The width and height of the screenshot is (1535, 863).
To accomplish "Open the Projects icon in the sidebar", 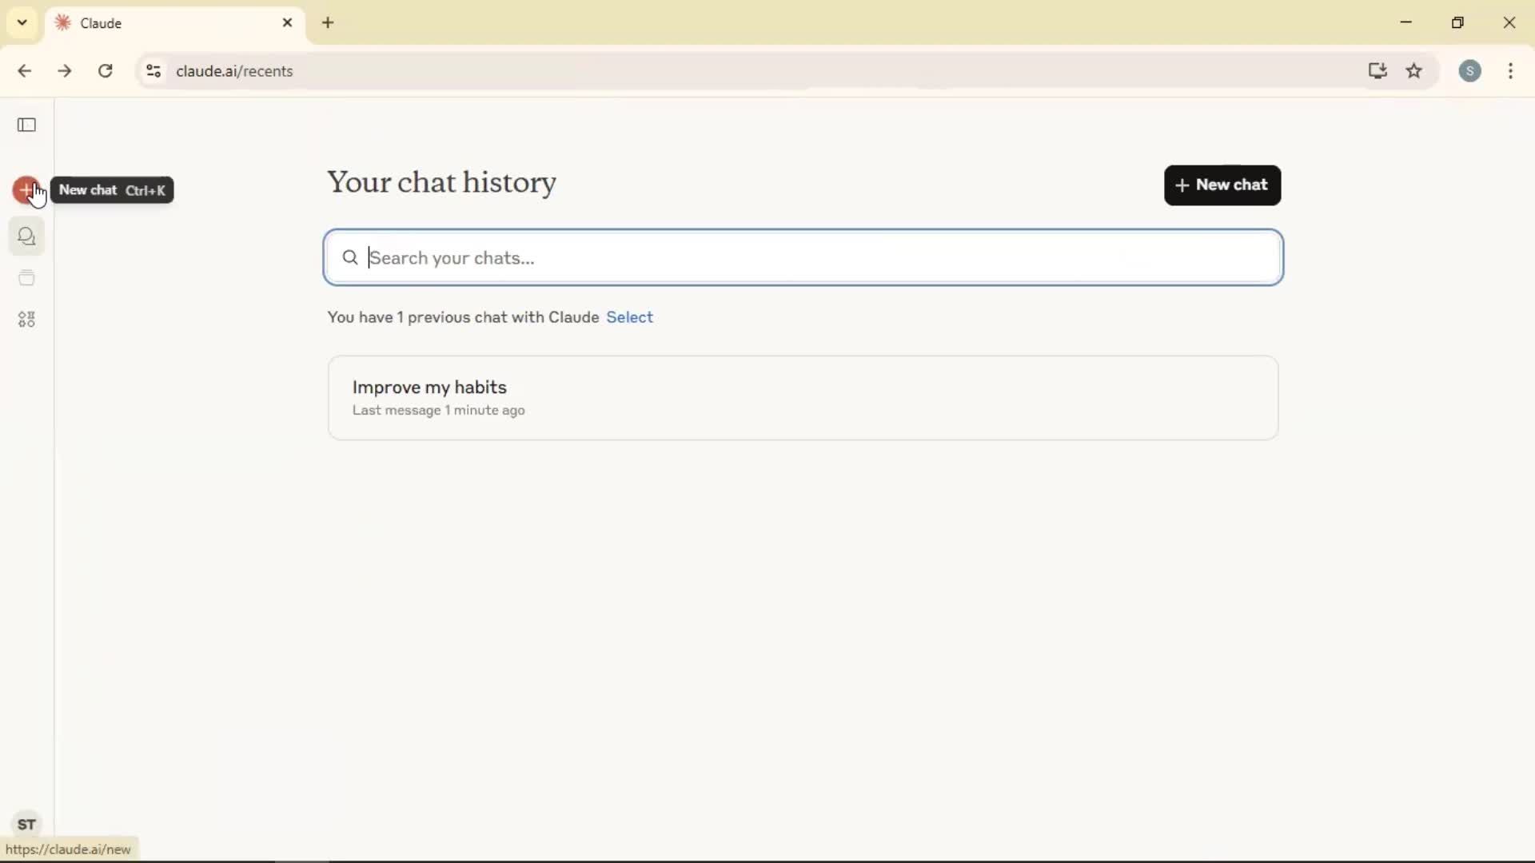I will pyautogui.click(x=26, y=278).
